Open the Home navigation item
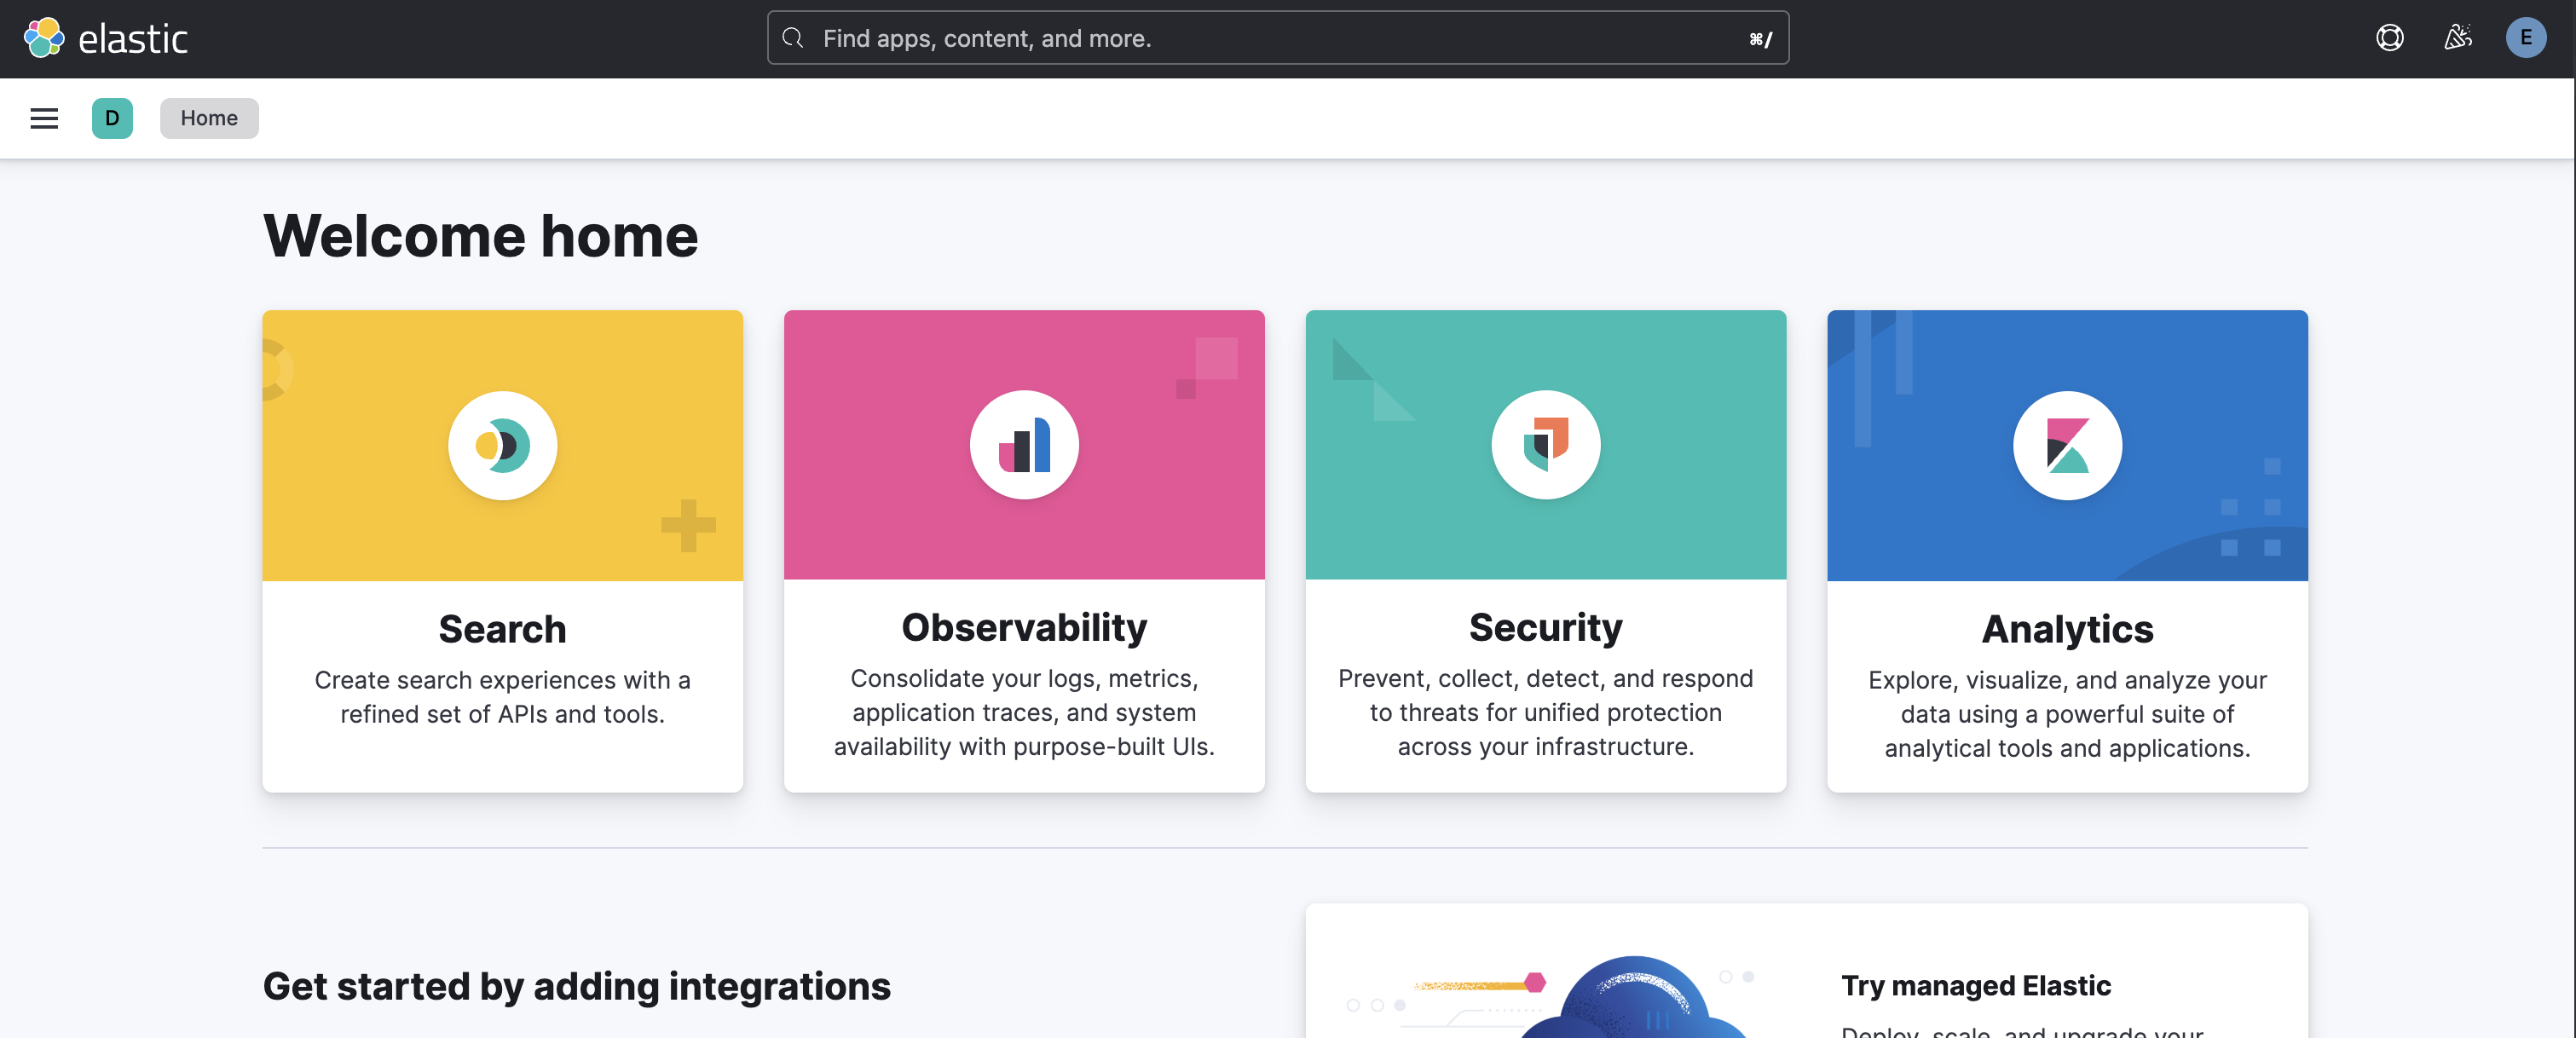 pyautogui.click(x=209, y=118)
